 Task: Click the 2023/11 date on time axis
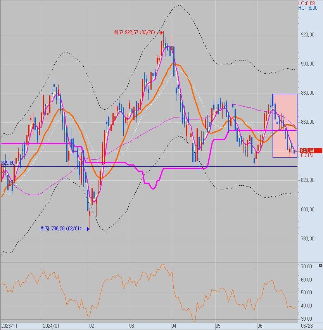(x=9, y=326)
